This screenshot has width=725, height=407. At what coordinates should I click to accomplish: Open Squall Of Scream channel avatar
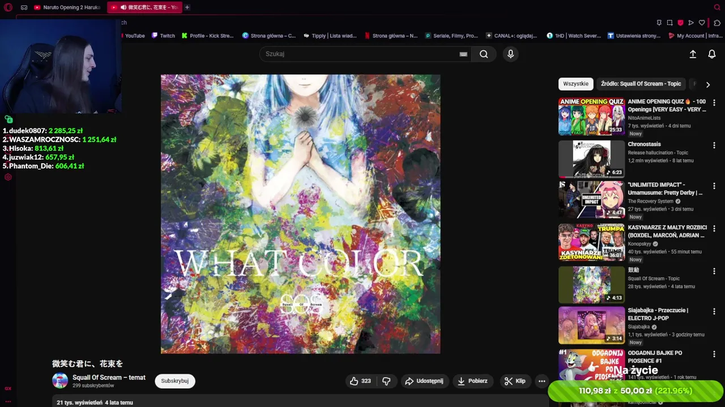click(60, 380)
